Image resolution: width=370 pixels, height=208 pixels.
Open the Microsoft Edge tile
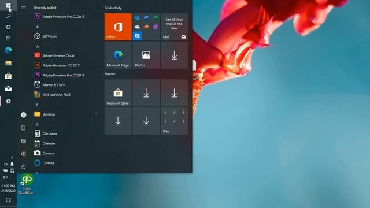coord(118,55)
